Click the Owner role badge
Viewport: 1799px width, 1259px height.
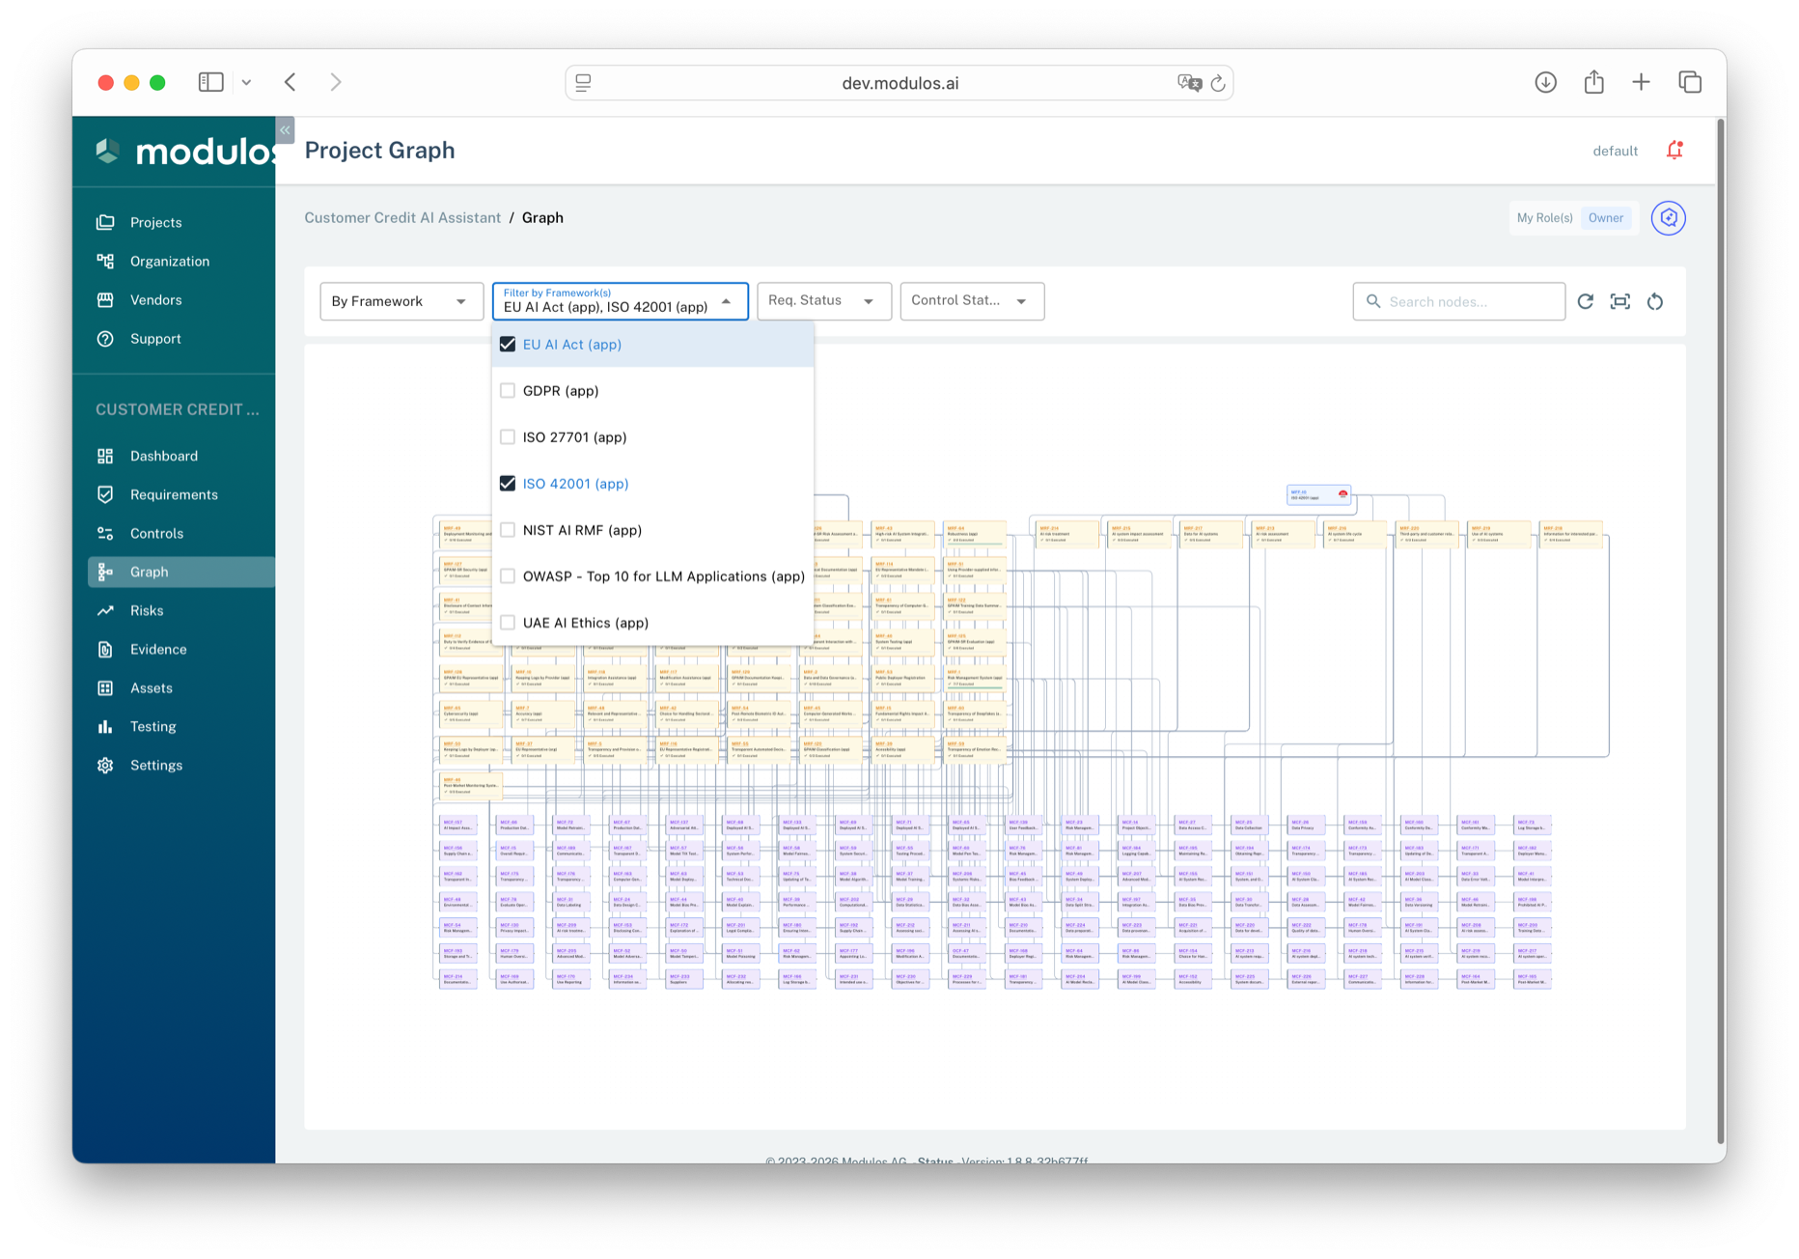pos(1605,218)
